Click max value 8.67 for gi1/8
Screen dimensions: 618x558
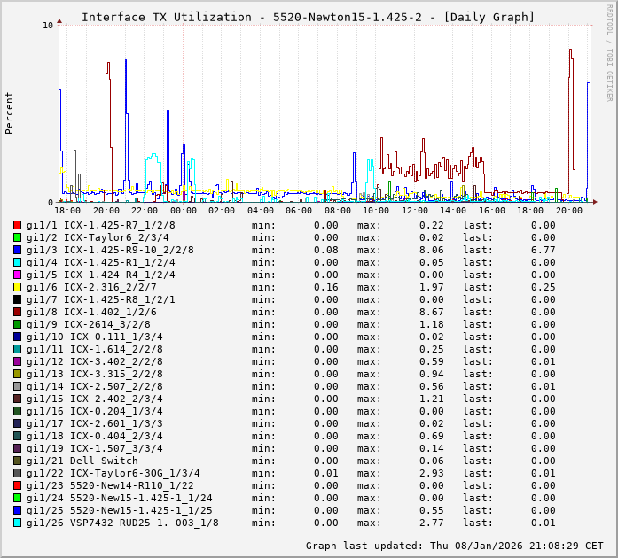pos(432,312)
